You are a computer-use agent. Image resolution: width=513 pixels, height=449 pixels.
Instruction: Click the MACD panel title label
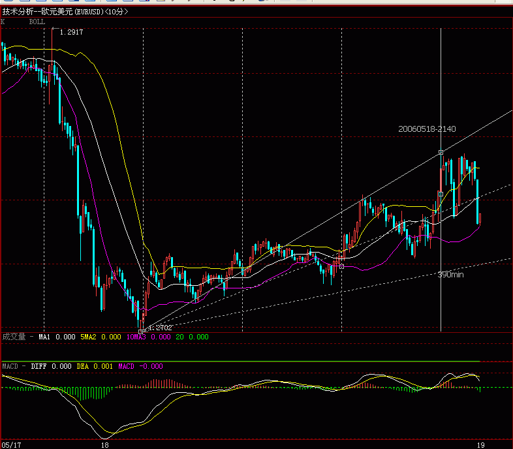pos(10,366)
